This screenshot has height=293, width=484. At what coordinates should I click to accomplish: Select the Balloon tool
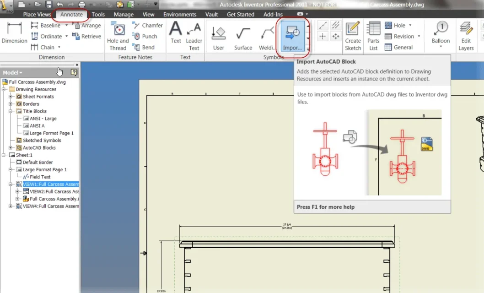click(441, 33)
